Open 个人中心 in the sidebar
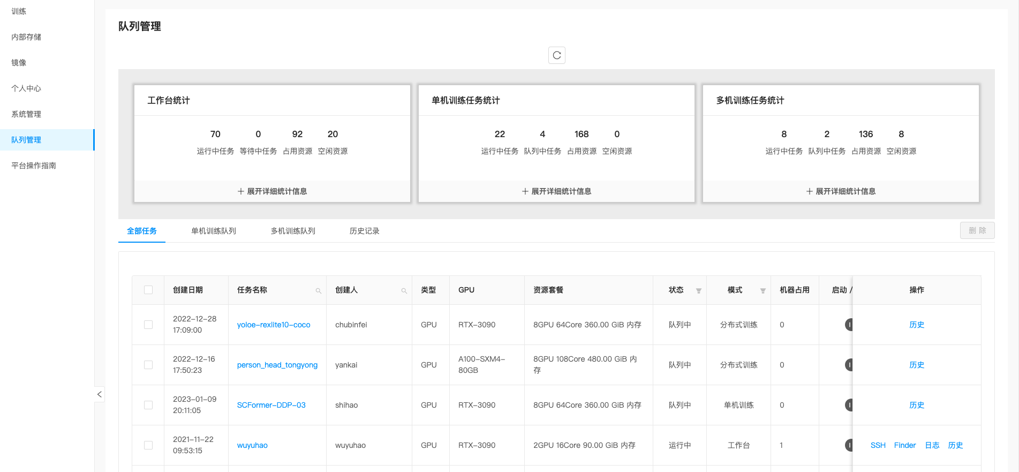 (x=47, y=88)
